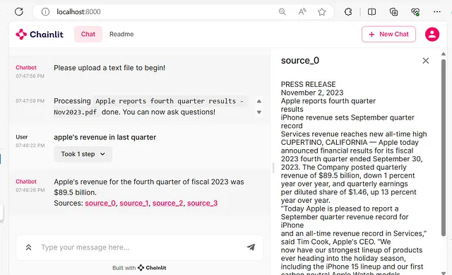Open the source_3 link
452x275 pixels.
pyautogui.click(x=203, y=203)
